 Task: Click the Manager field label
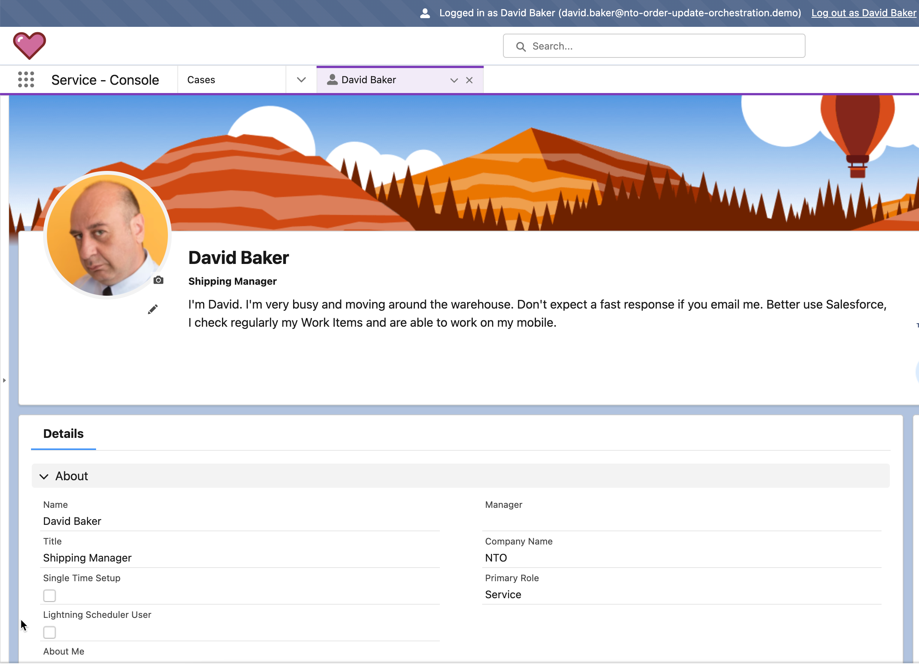tap(503, 505)
